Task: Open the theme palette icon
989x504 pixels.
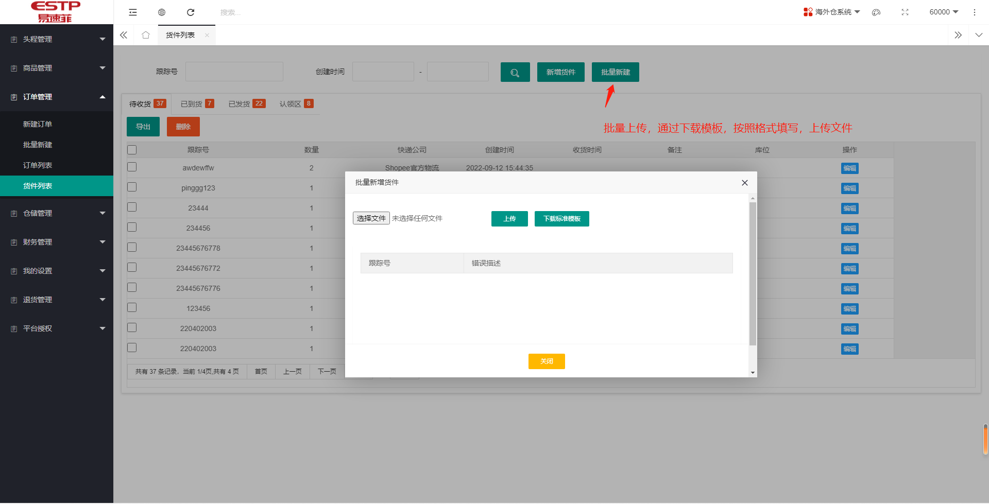Action: coord(876,12)
